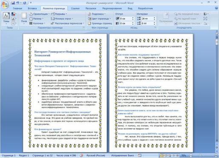Click the zoom percentage level

click(184, 155)
